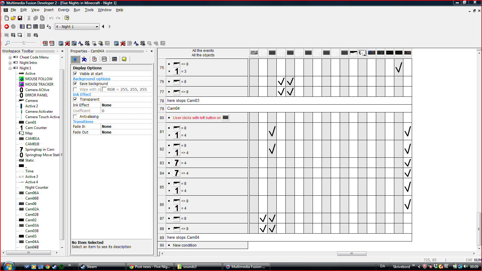The image size is (482, 271).
Task: Toggle first checkmark in event 76
Action: click(x=281, y=81)
